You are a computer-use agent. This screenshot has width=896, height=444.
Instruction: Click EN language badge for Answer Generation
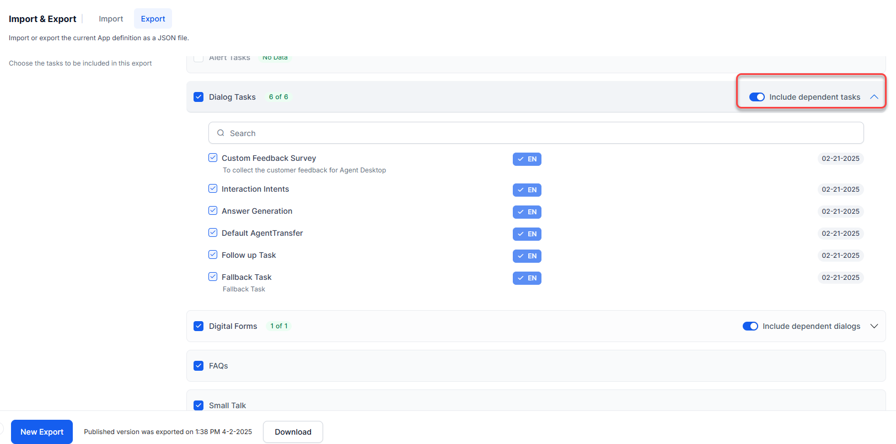click(x=527, y=212)
